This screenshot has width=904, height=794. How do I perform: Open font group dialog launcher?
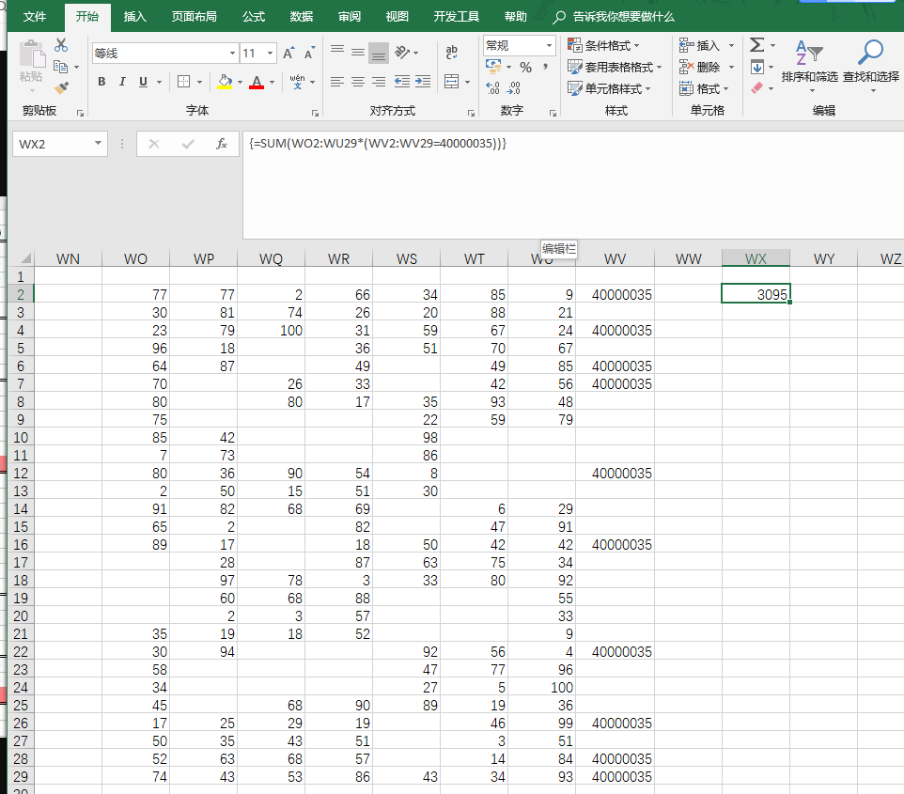(x=315, y=113)
